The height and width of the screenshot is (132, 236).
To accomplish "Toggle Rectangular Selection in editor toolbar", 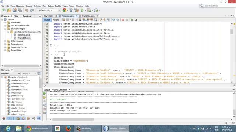I will 96,20.
